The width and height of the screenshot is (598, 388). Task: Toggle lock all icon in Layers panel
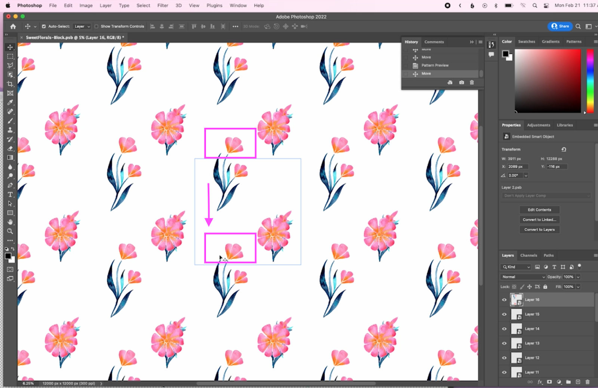(545, 287)
